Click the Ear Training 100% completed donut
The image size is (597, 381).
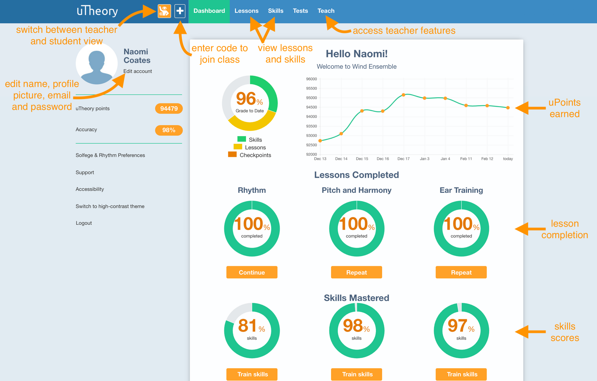tap(461, 229)
